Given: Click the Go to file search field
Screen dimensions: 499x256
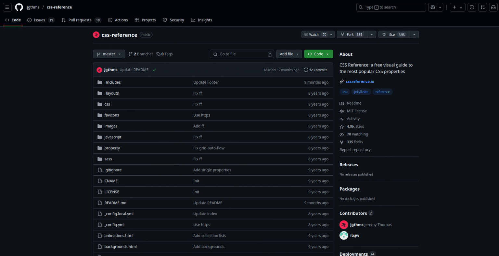Looking at the screenshot, I should point(242,54).
